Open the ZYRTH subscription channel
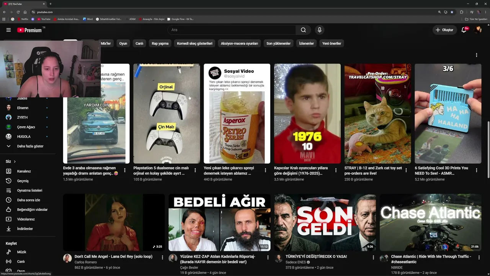490x276 pixels. pos(22,117)
